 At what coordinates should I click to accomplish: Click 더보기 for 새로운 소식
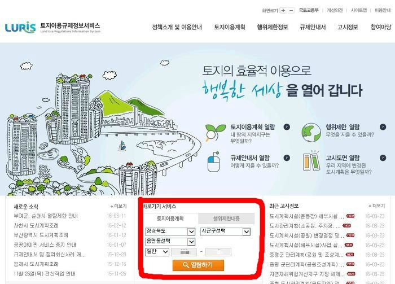[x=118, y=207]
